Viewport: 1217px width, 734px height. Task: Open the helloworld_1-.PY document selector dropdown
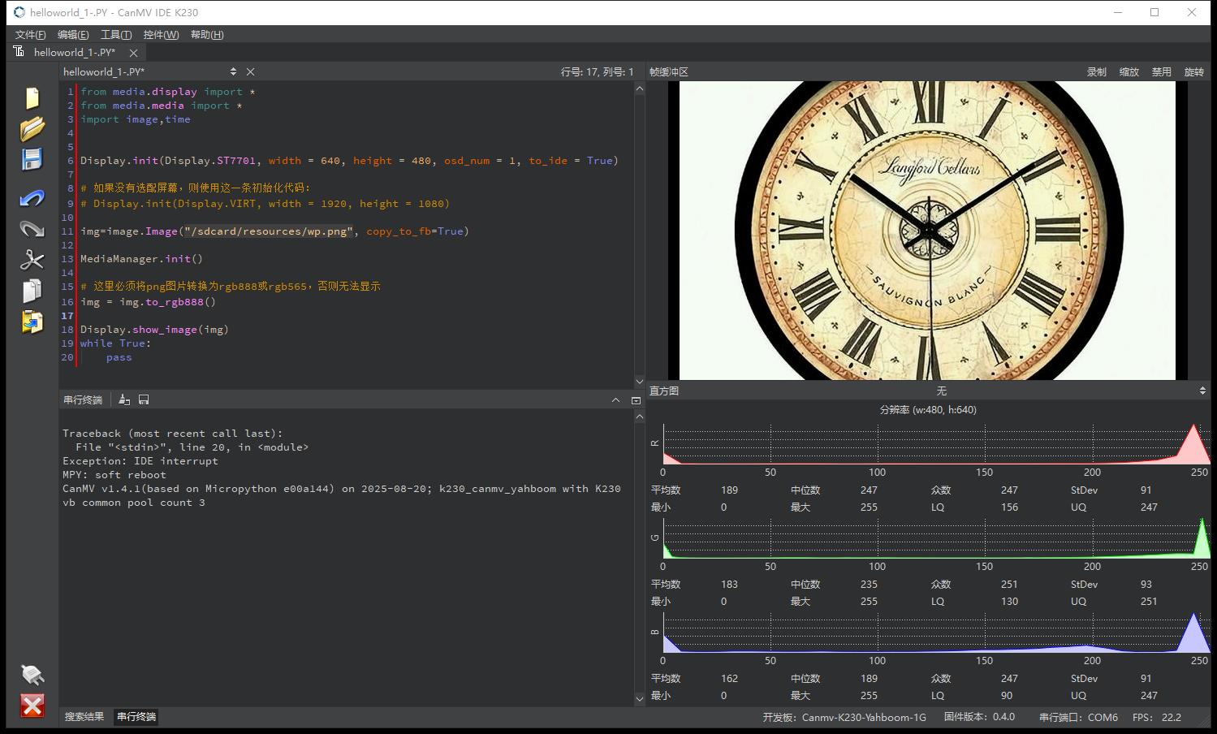(x=233, y=72)
